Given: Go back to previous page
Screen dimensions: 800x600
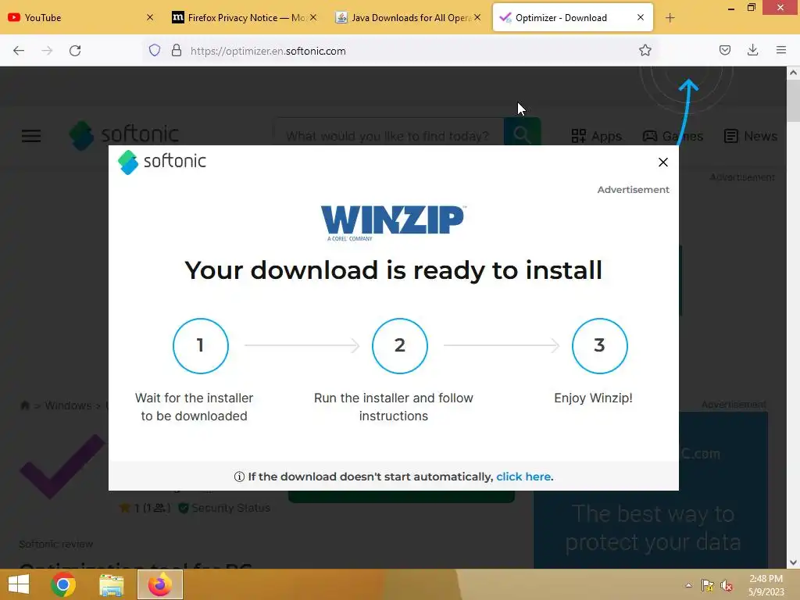Looking at the screenshot, I should point(19,51).
